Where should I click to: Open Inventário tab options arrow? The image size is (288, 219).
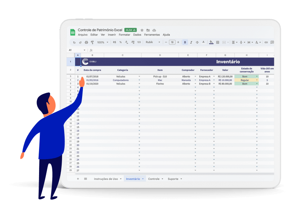point(143,179)
